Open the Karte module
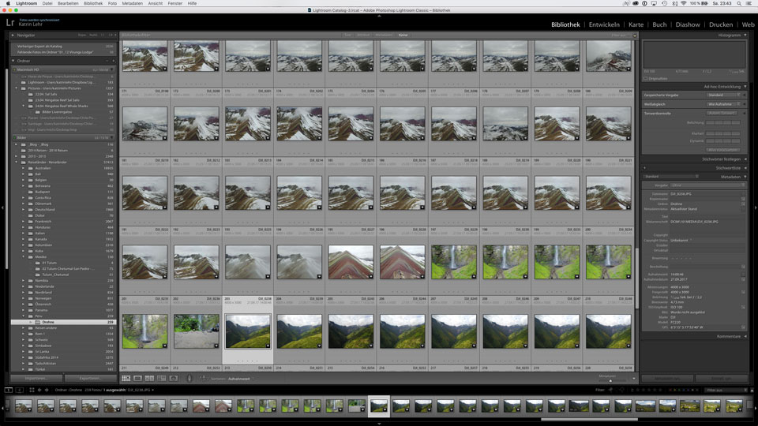 636,24
